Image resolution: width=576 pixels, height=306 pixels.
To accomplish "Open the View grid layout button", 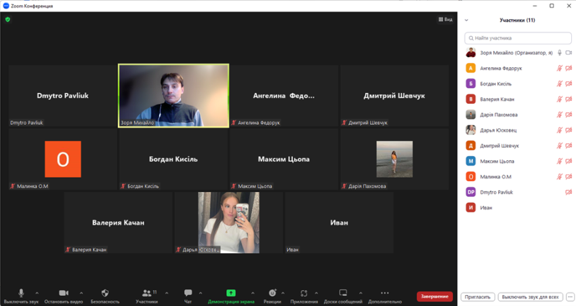I will pyautogui.click(x=445, y=20).
